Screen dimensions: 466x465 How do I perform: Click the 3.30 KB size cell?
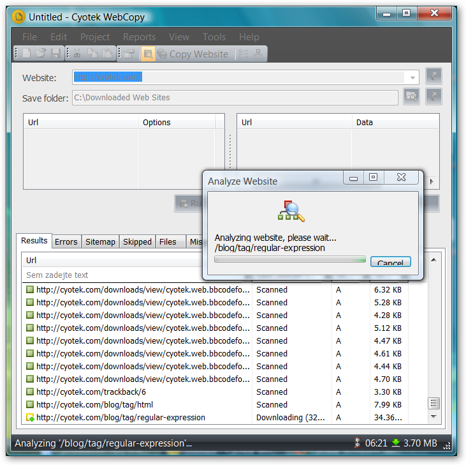point(388,392)
